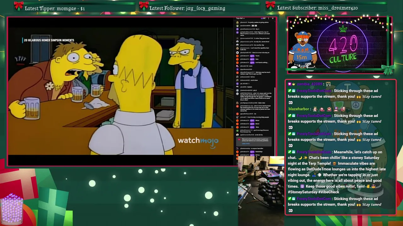Click VicMars274's avatar beside "MatchMojo" message
This screenshot has width=403, height=226.
(237, 152)
